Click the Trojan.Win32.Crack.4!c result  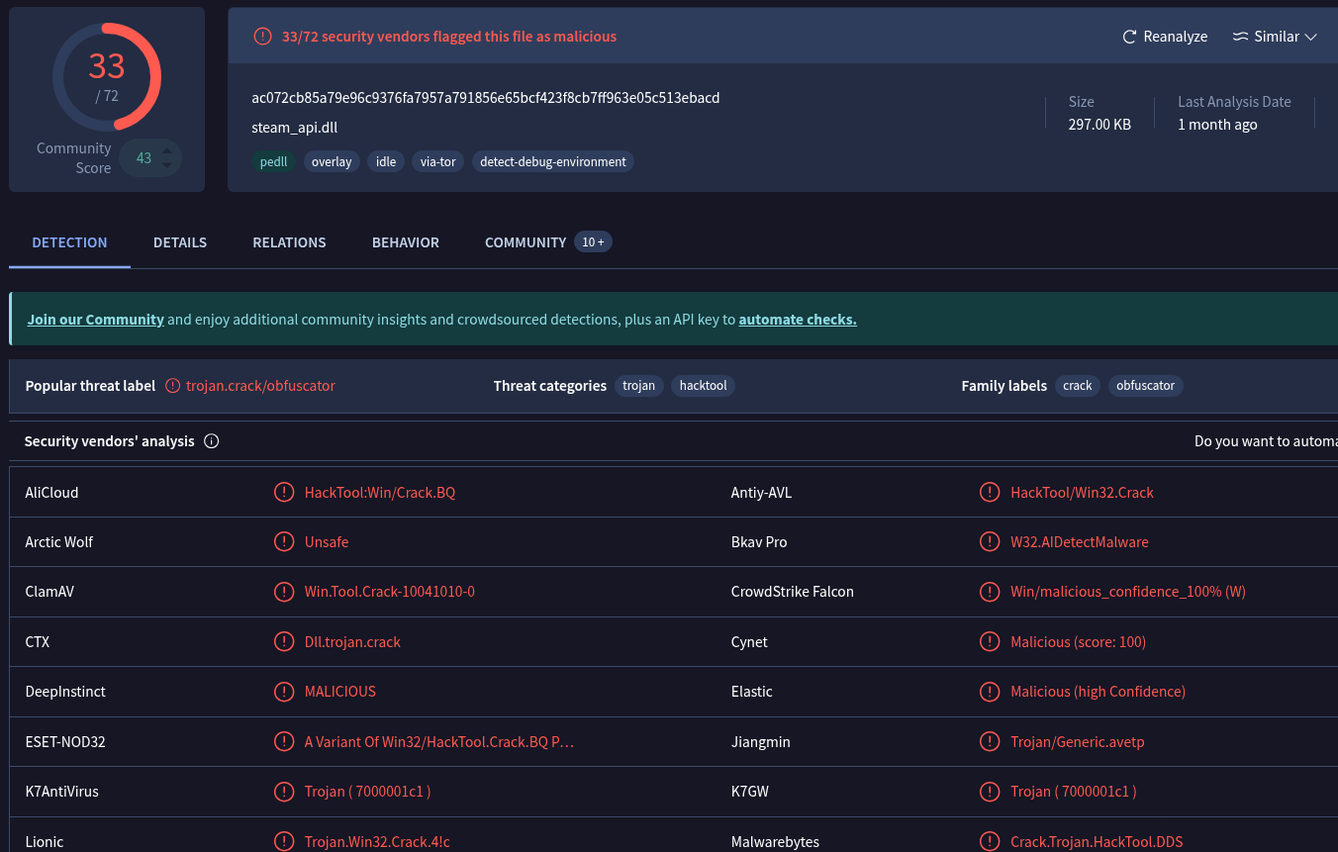378,841
